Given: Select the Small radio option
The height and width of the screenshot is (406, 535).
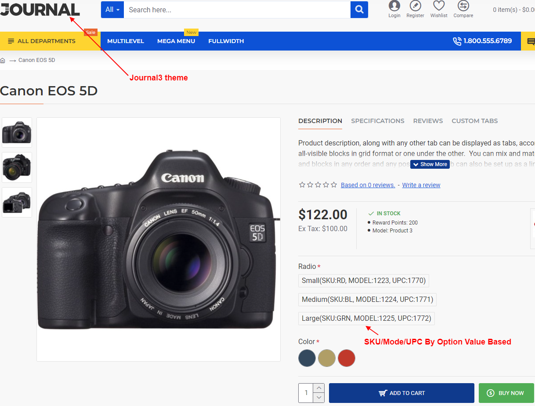Looking at the screenshot, I should [x=364, y=281].
